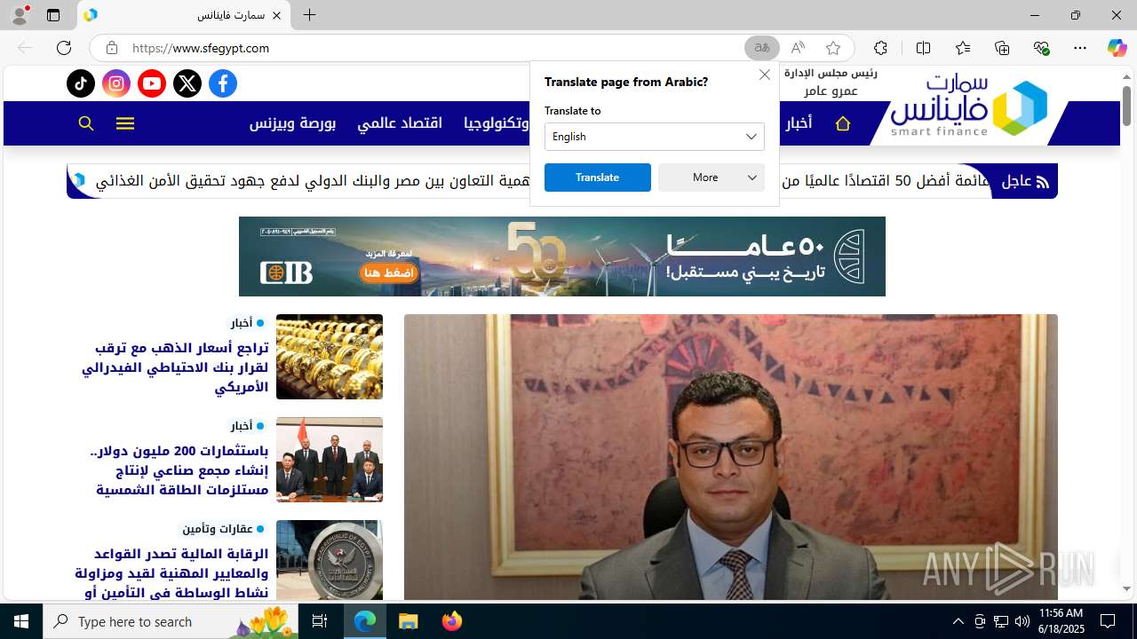Screen dimensions: 1137x639
Task: Open Copilot sidebar
Action: [1117, 48]
